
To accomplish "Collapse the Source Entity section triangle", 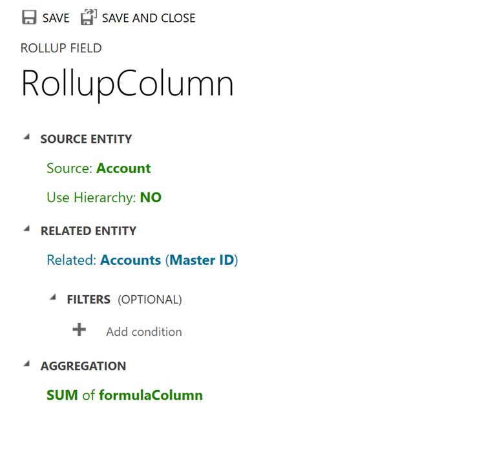I will coord(26,138).
